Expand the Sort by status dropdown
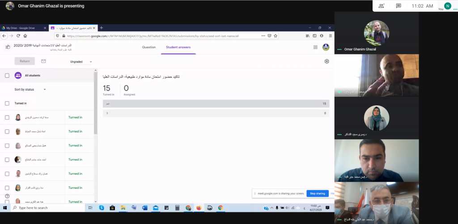 tap(30, 89)
